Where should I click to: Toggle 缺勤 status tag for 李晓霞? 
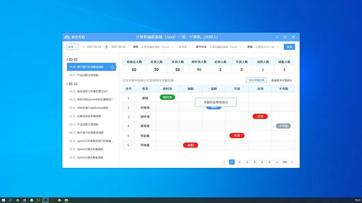[x=190, y=145]
